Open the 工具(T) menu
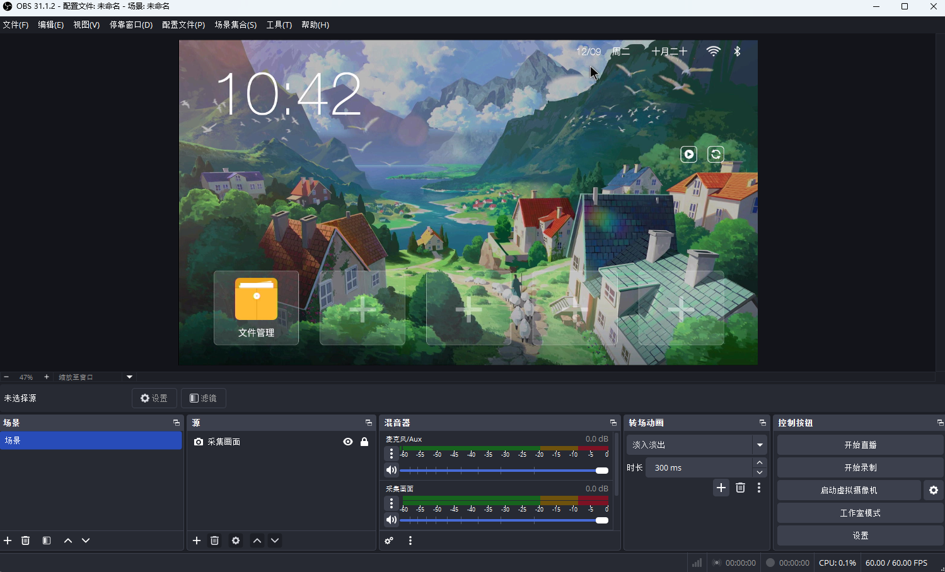This screenshot has height=572, width=945. [x=279, y=25]
